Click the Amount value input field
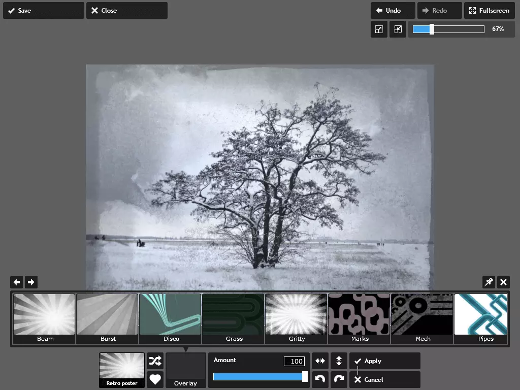Image resolution: width=520 pixels, height=390 pixels. [x=294, y=361]
